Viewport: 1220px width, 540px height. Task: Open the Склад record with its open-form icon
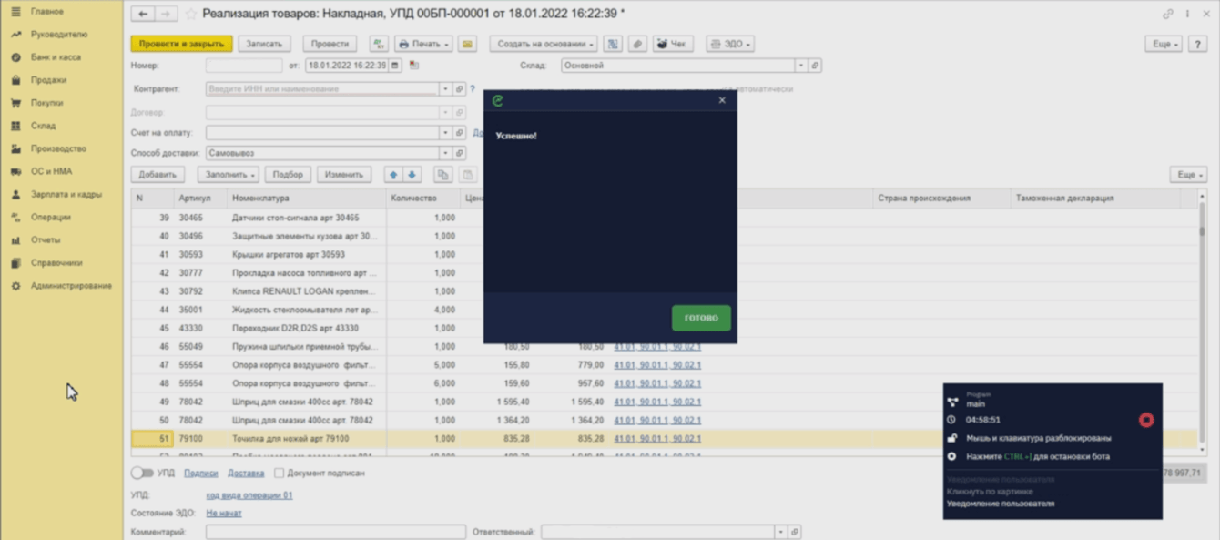[815, 66]
